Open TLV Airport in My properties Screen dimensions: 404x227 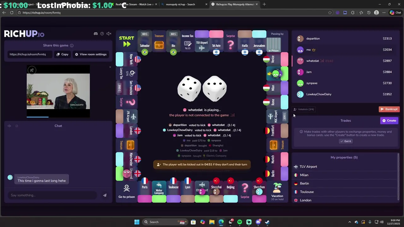click(345, 167)
